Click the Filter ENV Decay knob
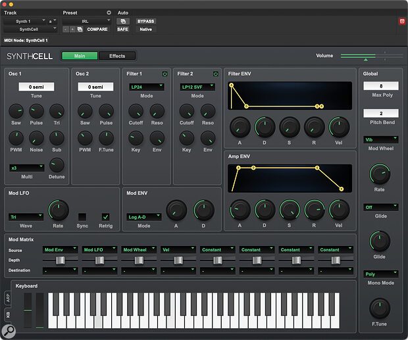The width and height of the screenshot is (408, 340). click(x=265, y=127)
